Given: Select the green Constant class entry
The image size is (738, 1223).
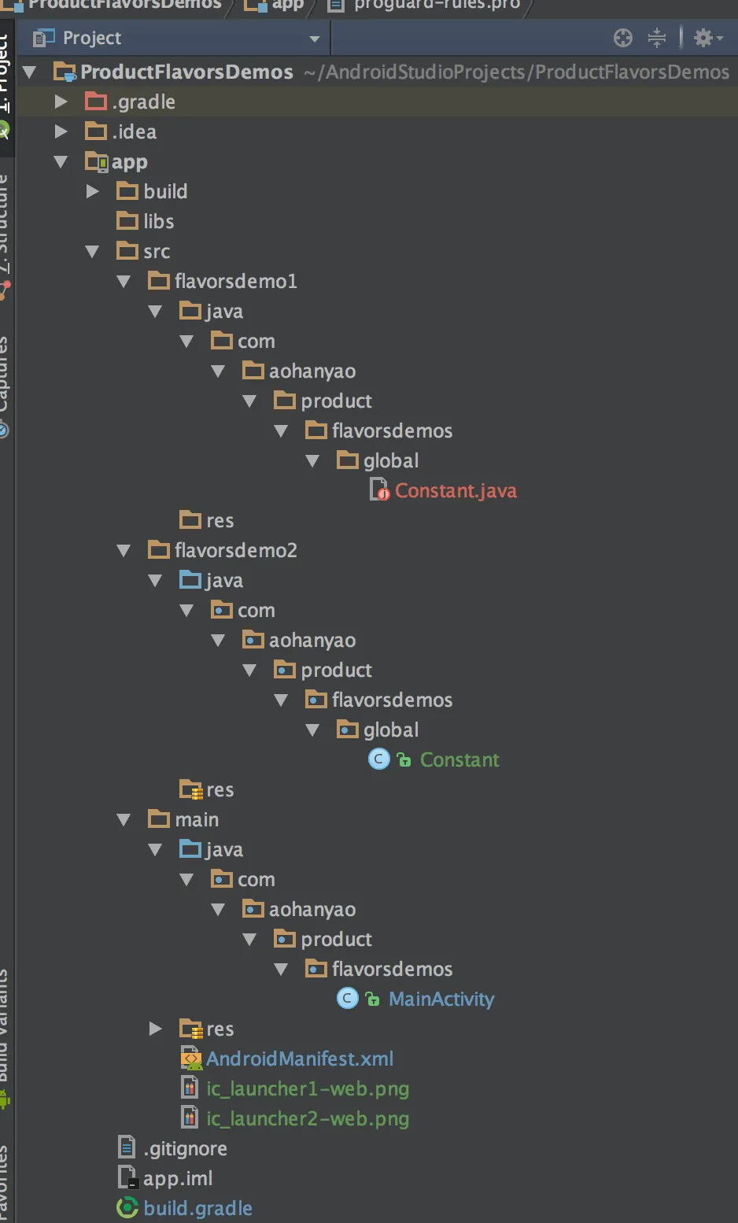Looking at the screenshot, I should coord(459,760).
